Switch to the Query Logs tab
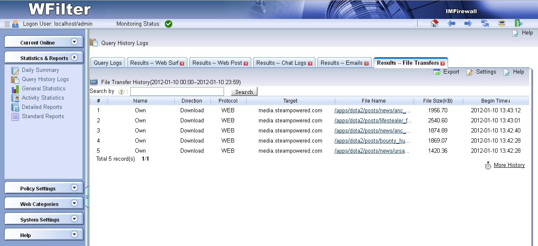This screenshot has width=538, height=246. coord(108,63)
